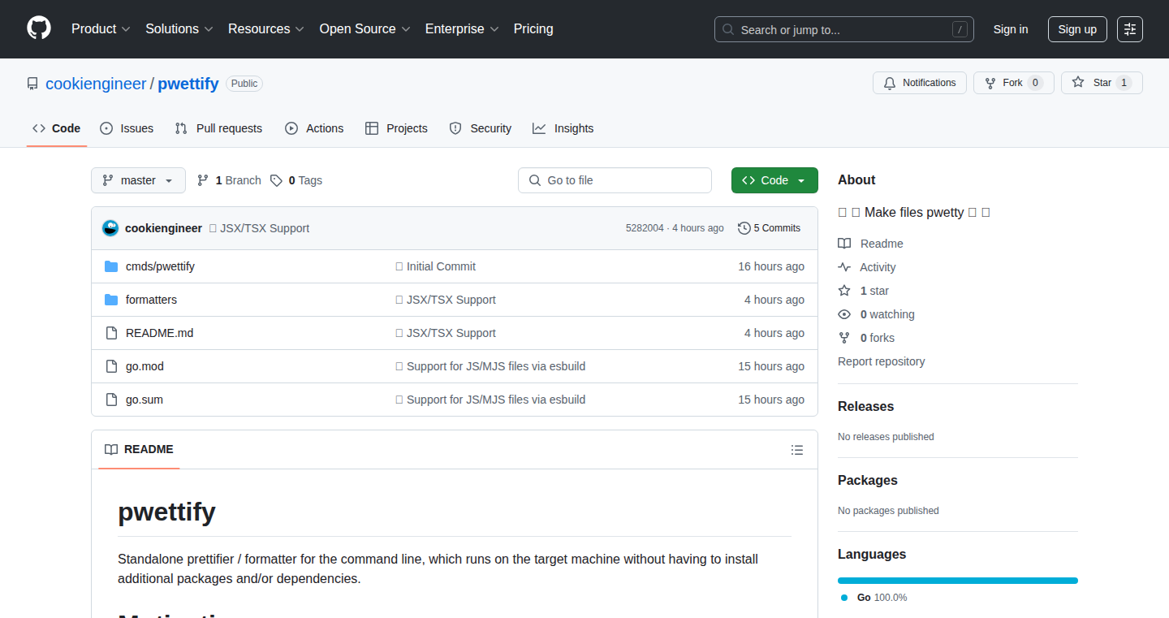
Task: Open the go.mod file
Action: tap(145, 366)
